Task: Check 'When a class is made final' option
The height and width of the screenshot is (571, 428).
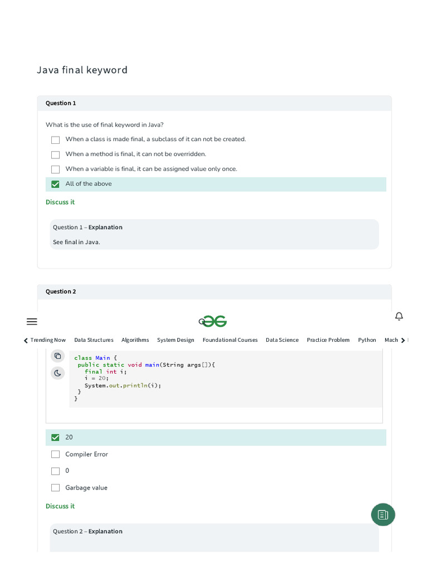Action: pyautogui.click(x=55, y=140)
